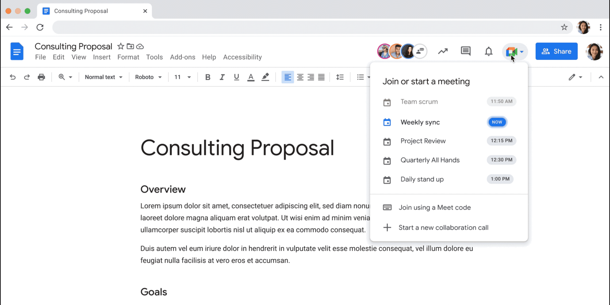Viewport: 610px width, 305px height.
Task: Toggle italic formatting
Action: [x=222, y=77]
